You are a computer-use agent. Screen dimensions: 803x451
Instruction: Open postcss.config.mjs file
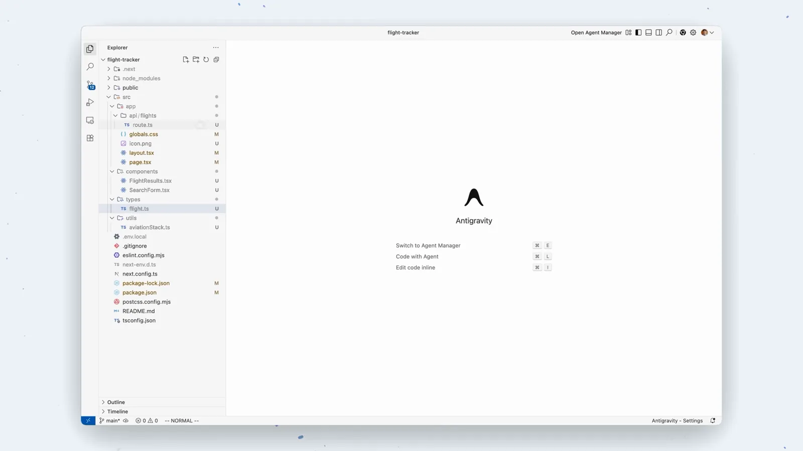coord(162,302)
